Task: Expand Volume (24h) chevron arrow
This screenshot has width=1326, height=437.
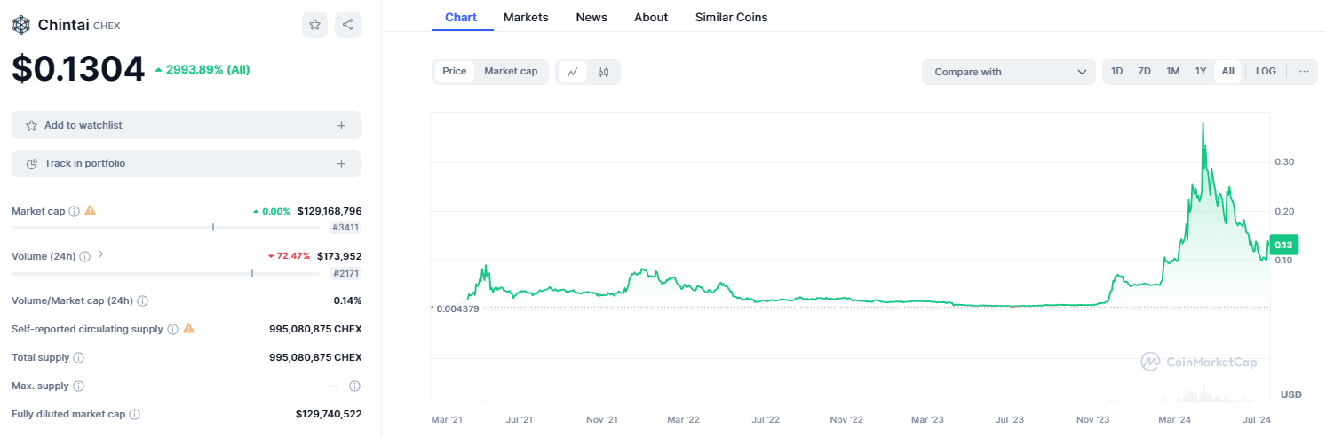Action: point(100,255)
